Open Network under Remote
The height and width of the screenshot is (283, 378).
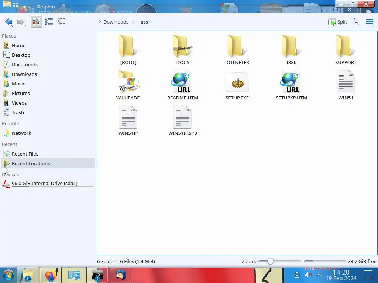(48, 133)
